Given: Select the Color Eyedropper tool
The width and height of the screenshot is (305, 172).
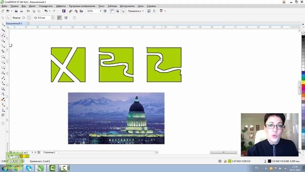Looking at the screenshot, I should pos(3,99).
